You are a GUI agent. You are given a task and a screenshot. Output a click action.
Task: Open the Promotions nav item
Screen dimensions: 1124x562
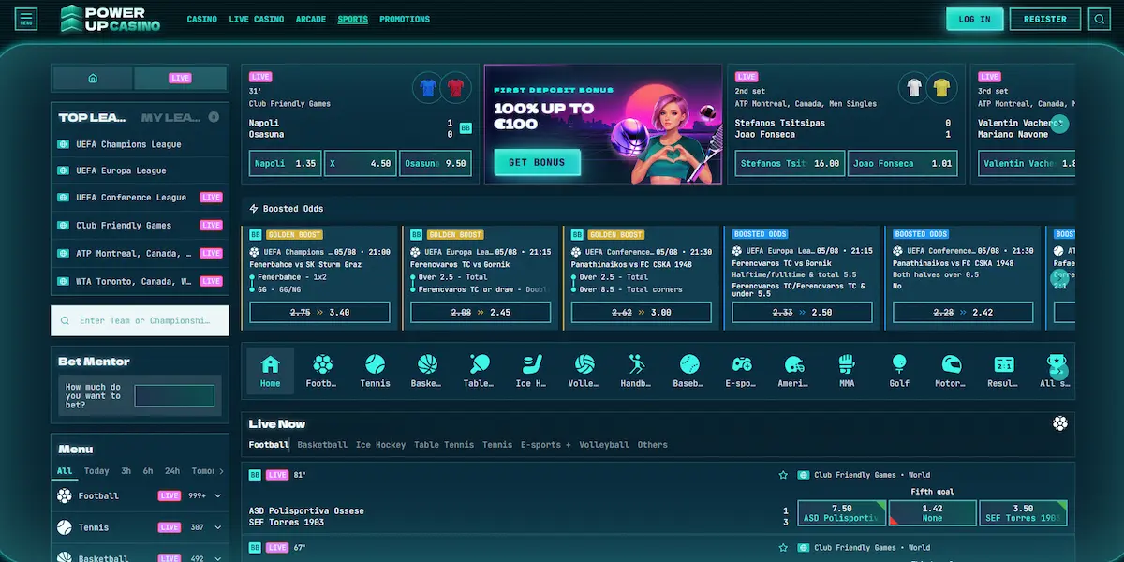pos(405,20)
